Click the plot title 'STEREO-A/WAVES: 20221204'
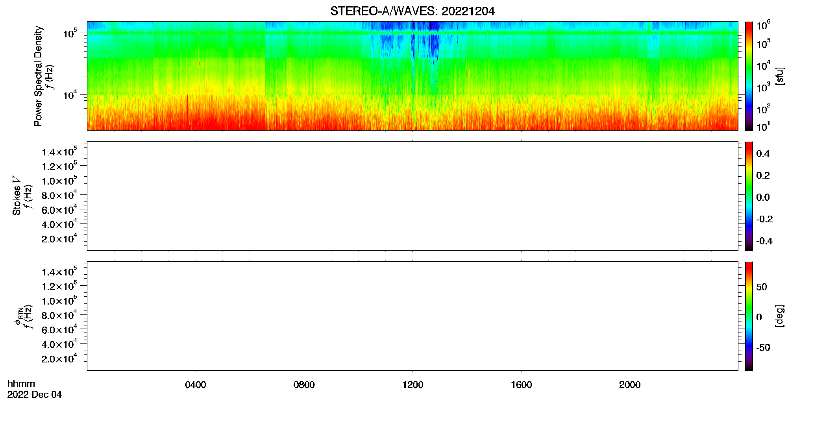The height and width of the screenshot is (425, 825). pos(412,11)
